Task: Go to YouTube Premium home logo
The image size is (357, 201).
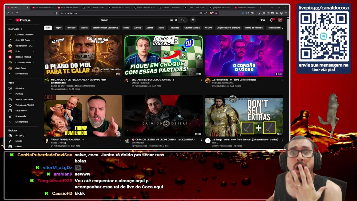Action: [23, 20]
